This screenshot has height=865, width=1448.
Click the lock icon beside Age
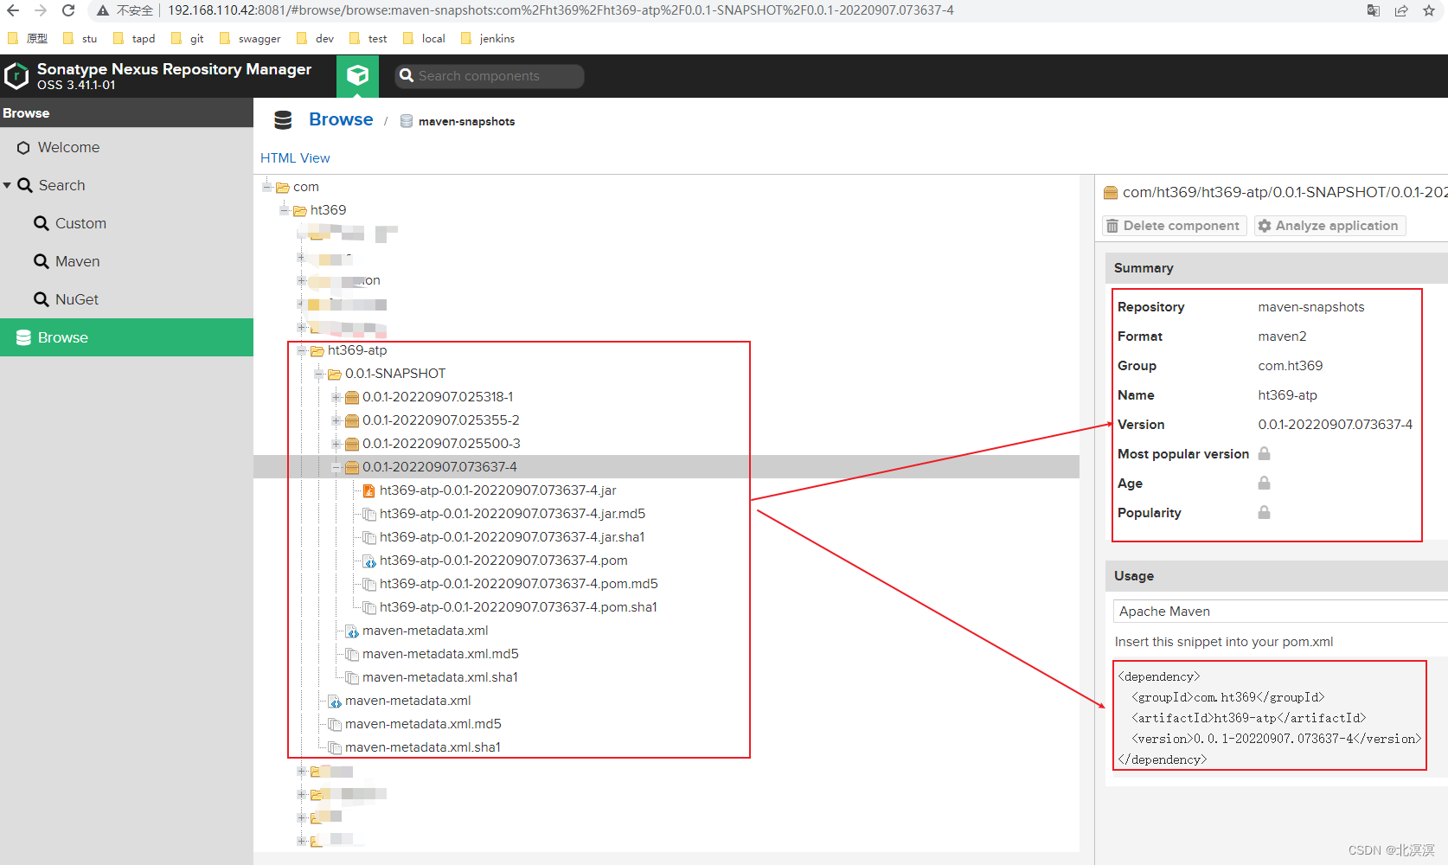tap(1264, 483)
